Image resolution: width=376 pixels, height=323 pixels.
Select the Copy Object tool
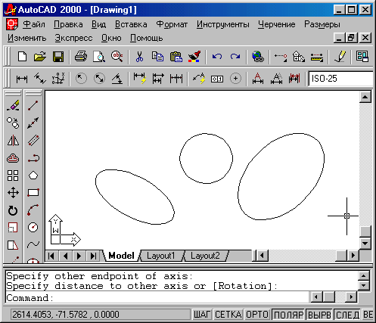[x=13, y=123]
